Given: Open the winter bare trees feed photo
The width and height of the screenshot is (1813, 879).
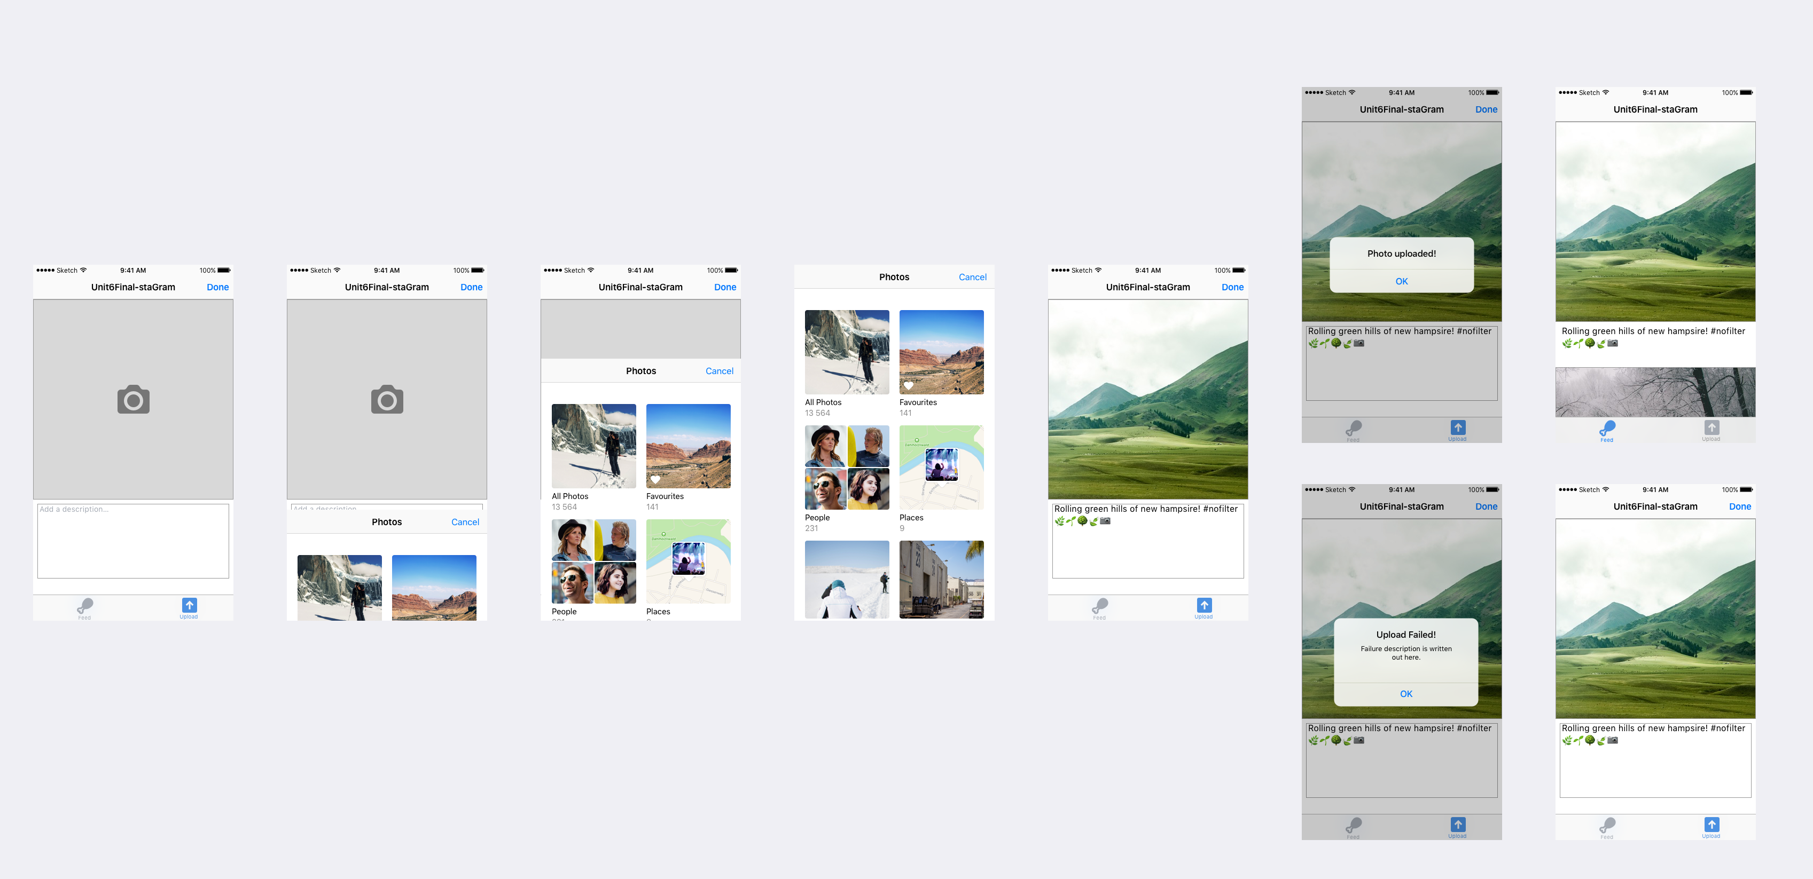Looking at the screenshot, I should point(1655,392).
